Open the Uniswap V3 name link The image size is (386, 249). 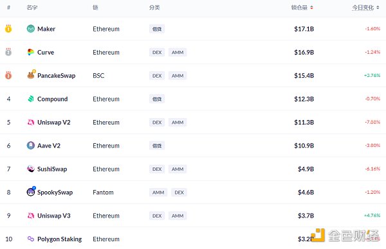click(53, 216)
